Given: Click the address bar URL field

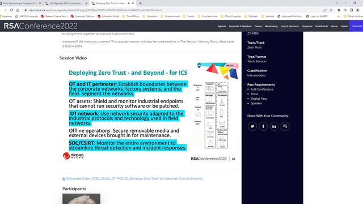Looking at the screenshot, I should coord(174,10).
